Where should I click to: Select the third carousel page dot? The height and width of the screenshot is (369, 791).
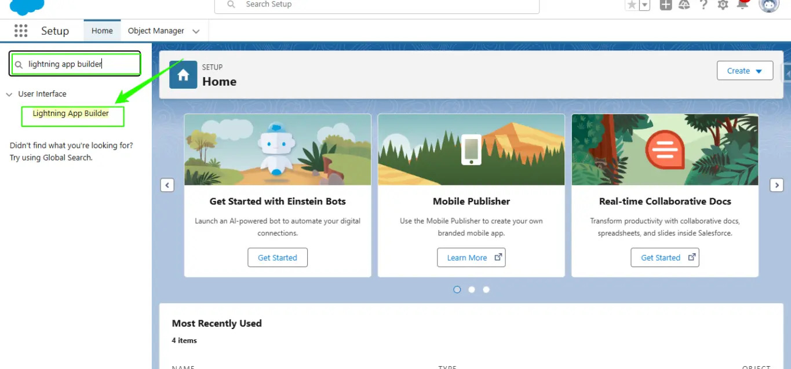486,290
